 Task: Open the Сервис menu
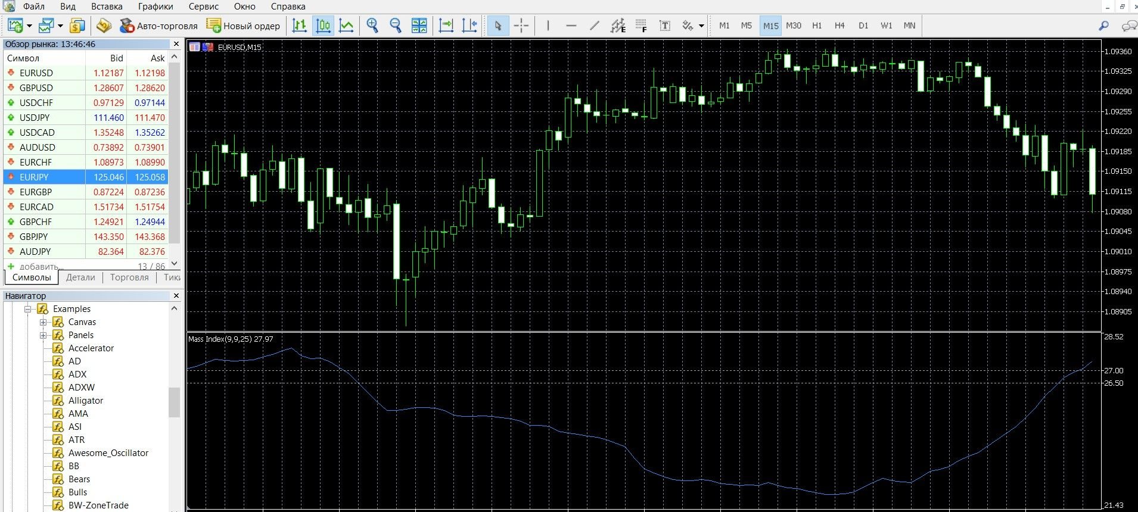(x=204, y=7)
